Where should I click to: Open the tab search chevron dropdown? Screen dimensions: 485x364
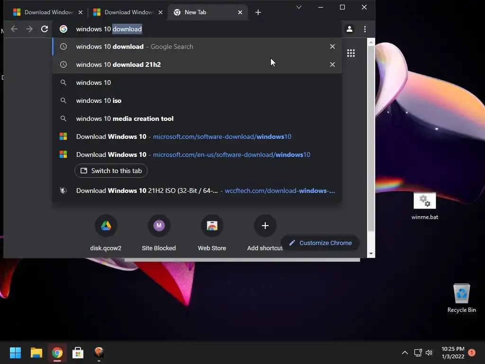point(299,7)
